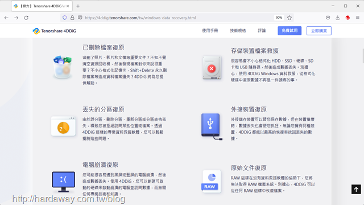Click the 免費試用 button
This screenshot has height=205, width=364.
click(289, 31)
